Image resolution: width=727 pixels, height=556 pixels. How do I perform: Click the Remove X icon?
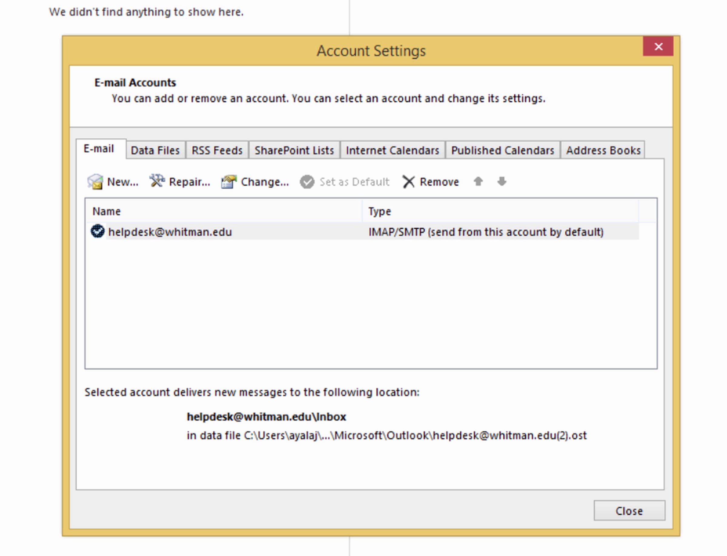coord(409,182)
